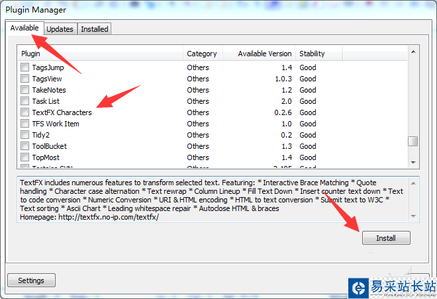The width and height of the screenshot is (437, 299).
Task: Click version 2.0 of Task List
Action: click(287, 101)
